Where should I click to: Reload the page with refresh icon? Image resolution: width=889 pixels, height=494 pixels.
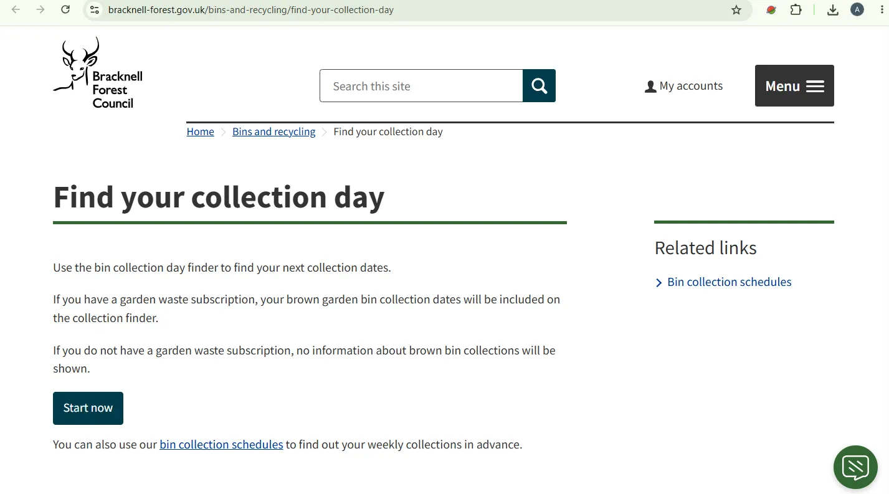point(65,10)
